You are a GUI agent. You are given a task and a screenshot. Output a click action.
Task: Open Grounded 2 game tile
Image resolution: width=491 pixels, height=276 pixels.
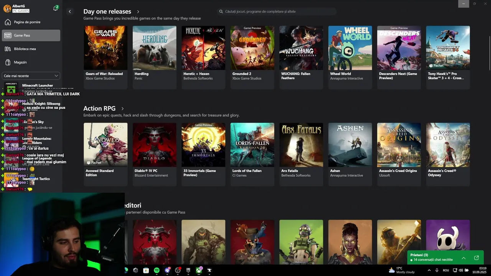[252, 57]
